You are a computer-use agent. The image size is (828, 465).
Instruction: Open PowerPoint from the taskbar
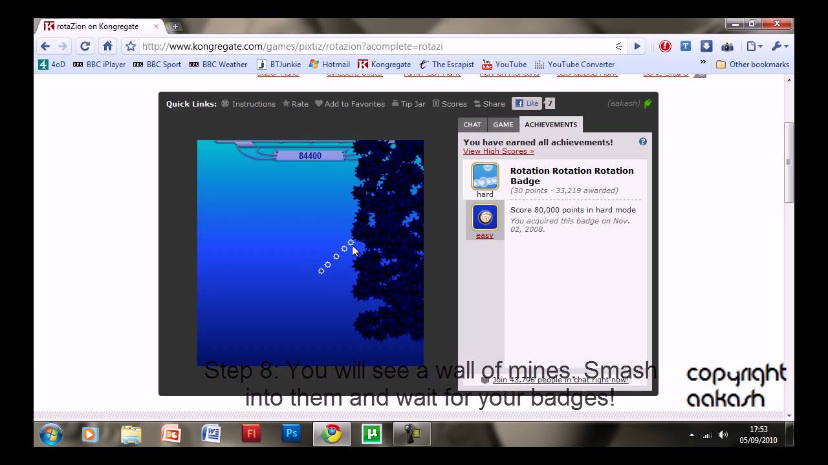pos(171,435)
